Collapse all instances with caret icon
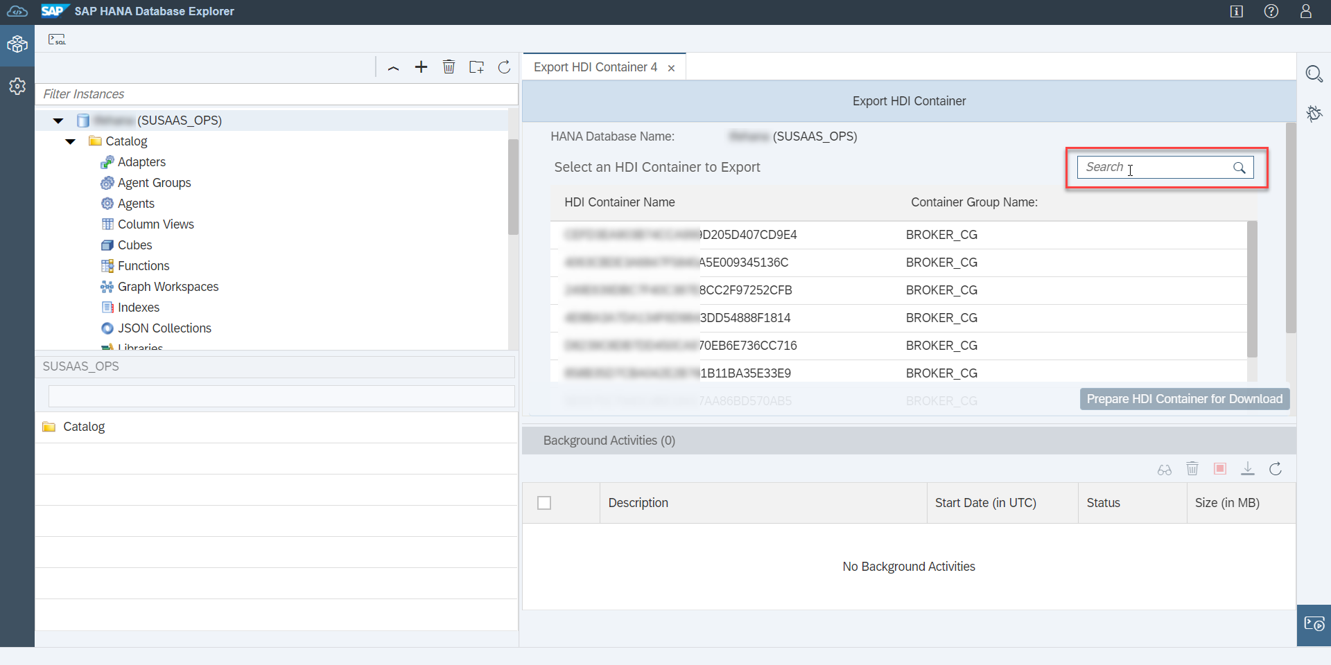The width and height of the screenshot is (1331, 665). click(x=393, y=67)
